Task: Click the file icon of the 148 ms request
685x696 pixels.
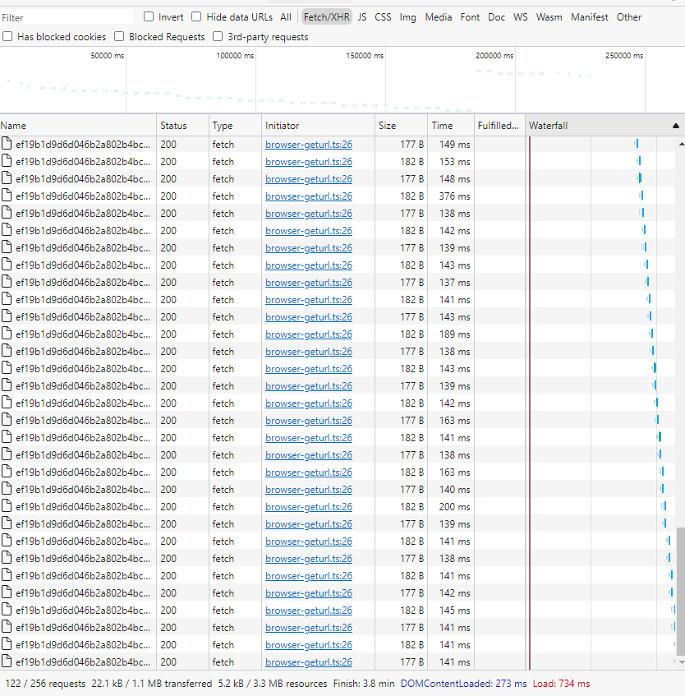Action: [7, 178]
